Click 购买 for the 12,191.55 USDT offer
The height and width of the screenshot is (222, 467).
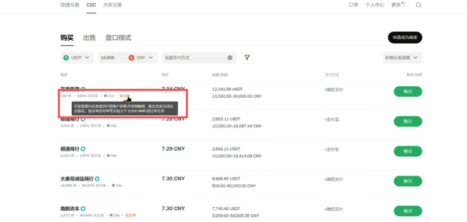(x=408, y=91)
